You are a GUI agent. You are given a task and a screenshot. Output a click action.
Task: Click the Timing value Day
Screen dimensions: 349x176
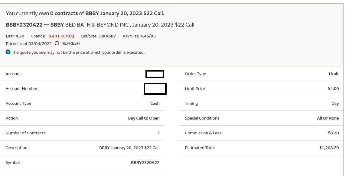335,103
